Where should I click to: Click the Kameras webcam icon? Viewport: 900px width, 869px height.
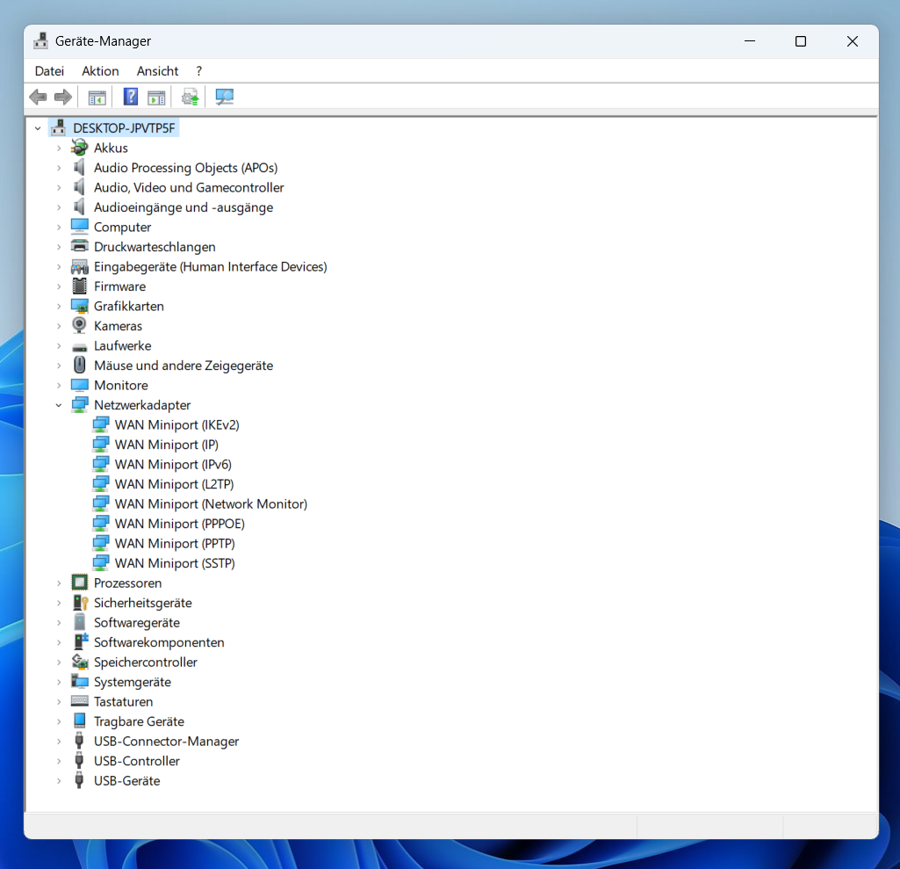coord(79,326)
